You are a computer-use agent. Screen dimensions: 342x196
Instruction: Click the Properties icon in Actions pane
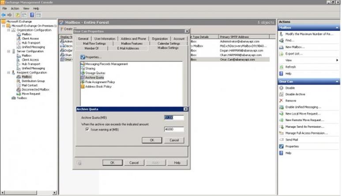[282, 146]
